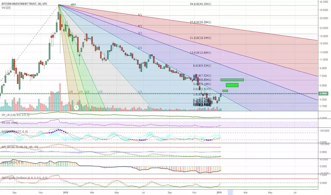Click the 3.7000 price axis value
This screenshot has width=331, height=195.
click(x=324, y=106)
